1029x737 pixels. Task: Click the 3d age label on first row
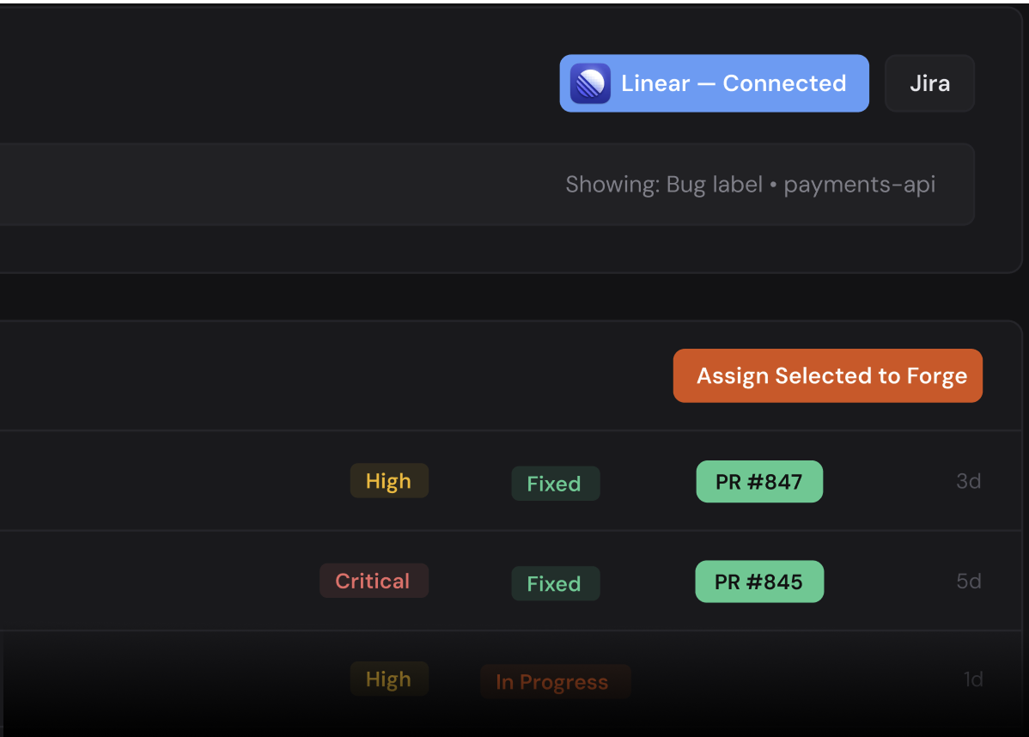(968, 481)
